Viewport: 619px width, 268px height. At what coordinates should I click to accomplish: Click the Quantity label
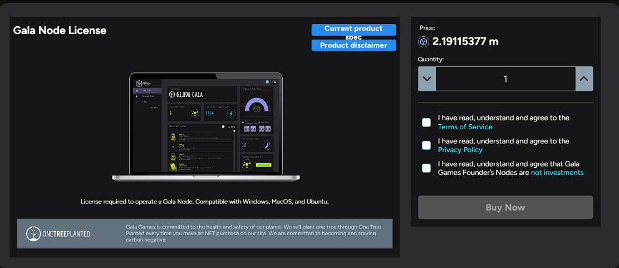point(431,59)
